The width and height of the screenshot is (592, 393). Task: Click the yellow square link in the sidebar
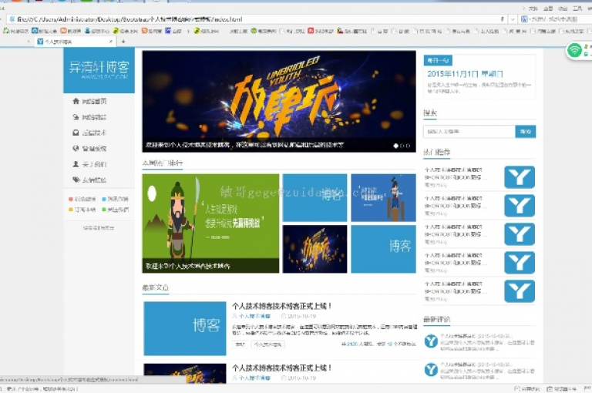pyautogui.click(x=71, y=210)
